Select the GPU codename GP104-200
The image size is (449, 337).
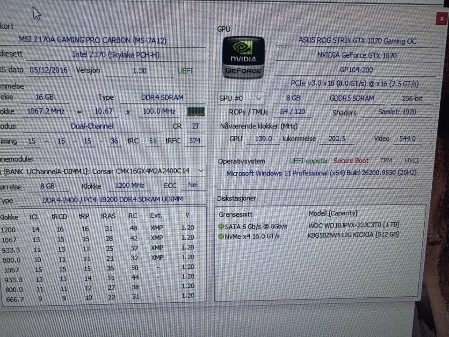(x=356, y=70)
